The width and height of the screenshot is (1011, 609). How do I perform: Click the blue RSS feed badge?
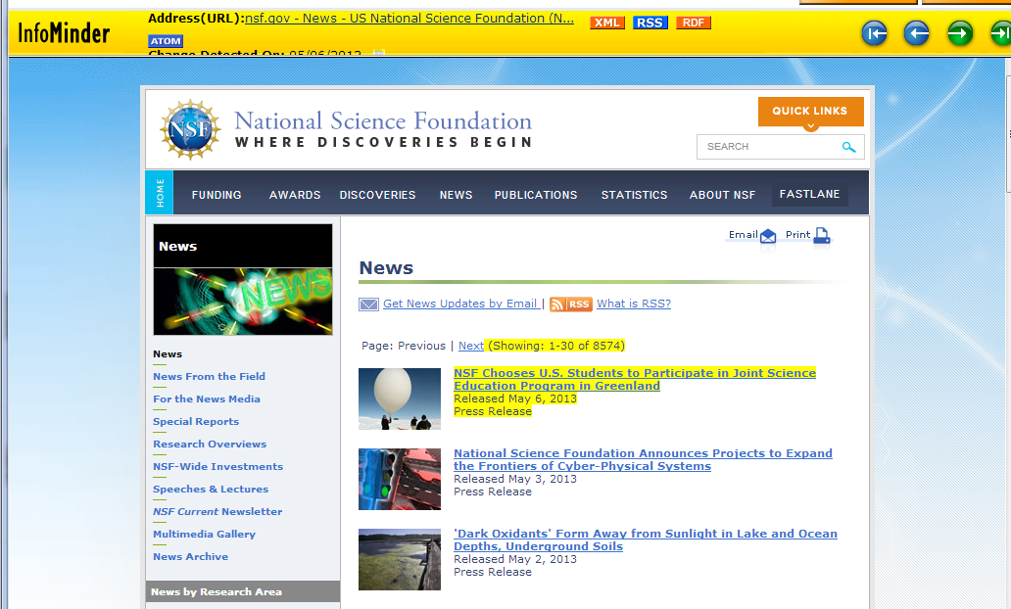(x=650, y=23)
